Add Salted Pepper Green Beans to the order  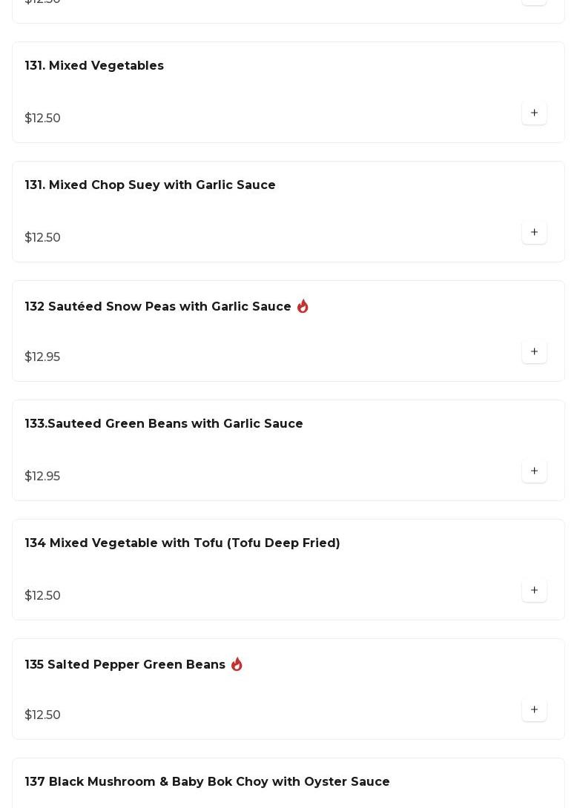[x=534, y=710]
